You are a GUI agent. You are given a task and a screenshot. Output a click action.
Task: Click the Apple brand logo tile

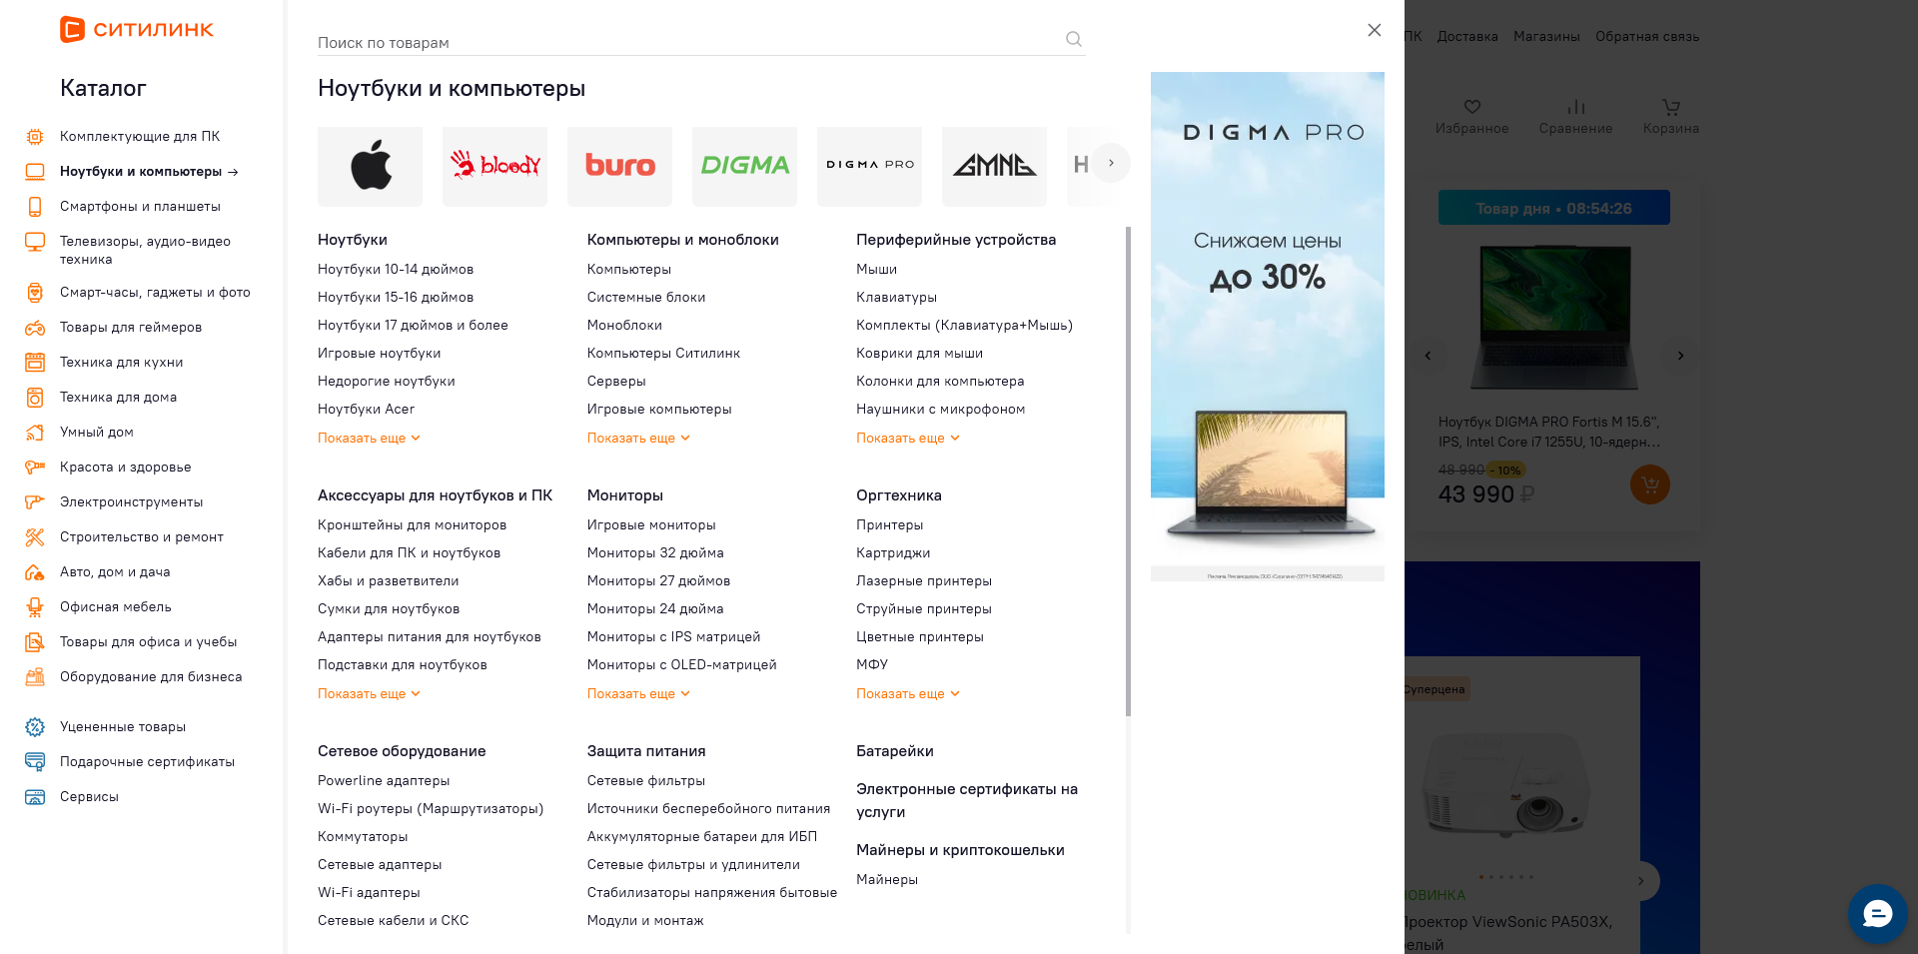(370, 166)
